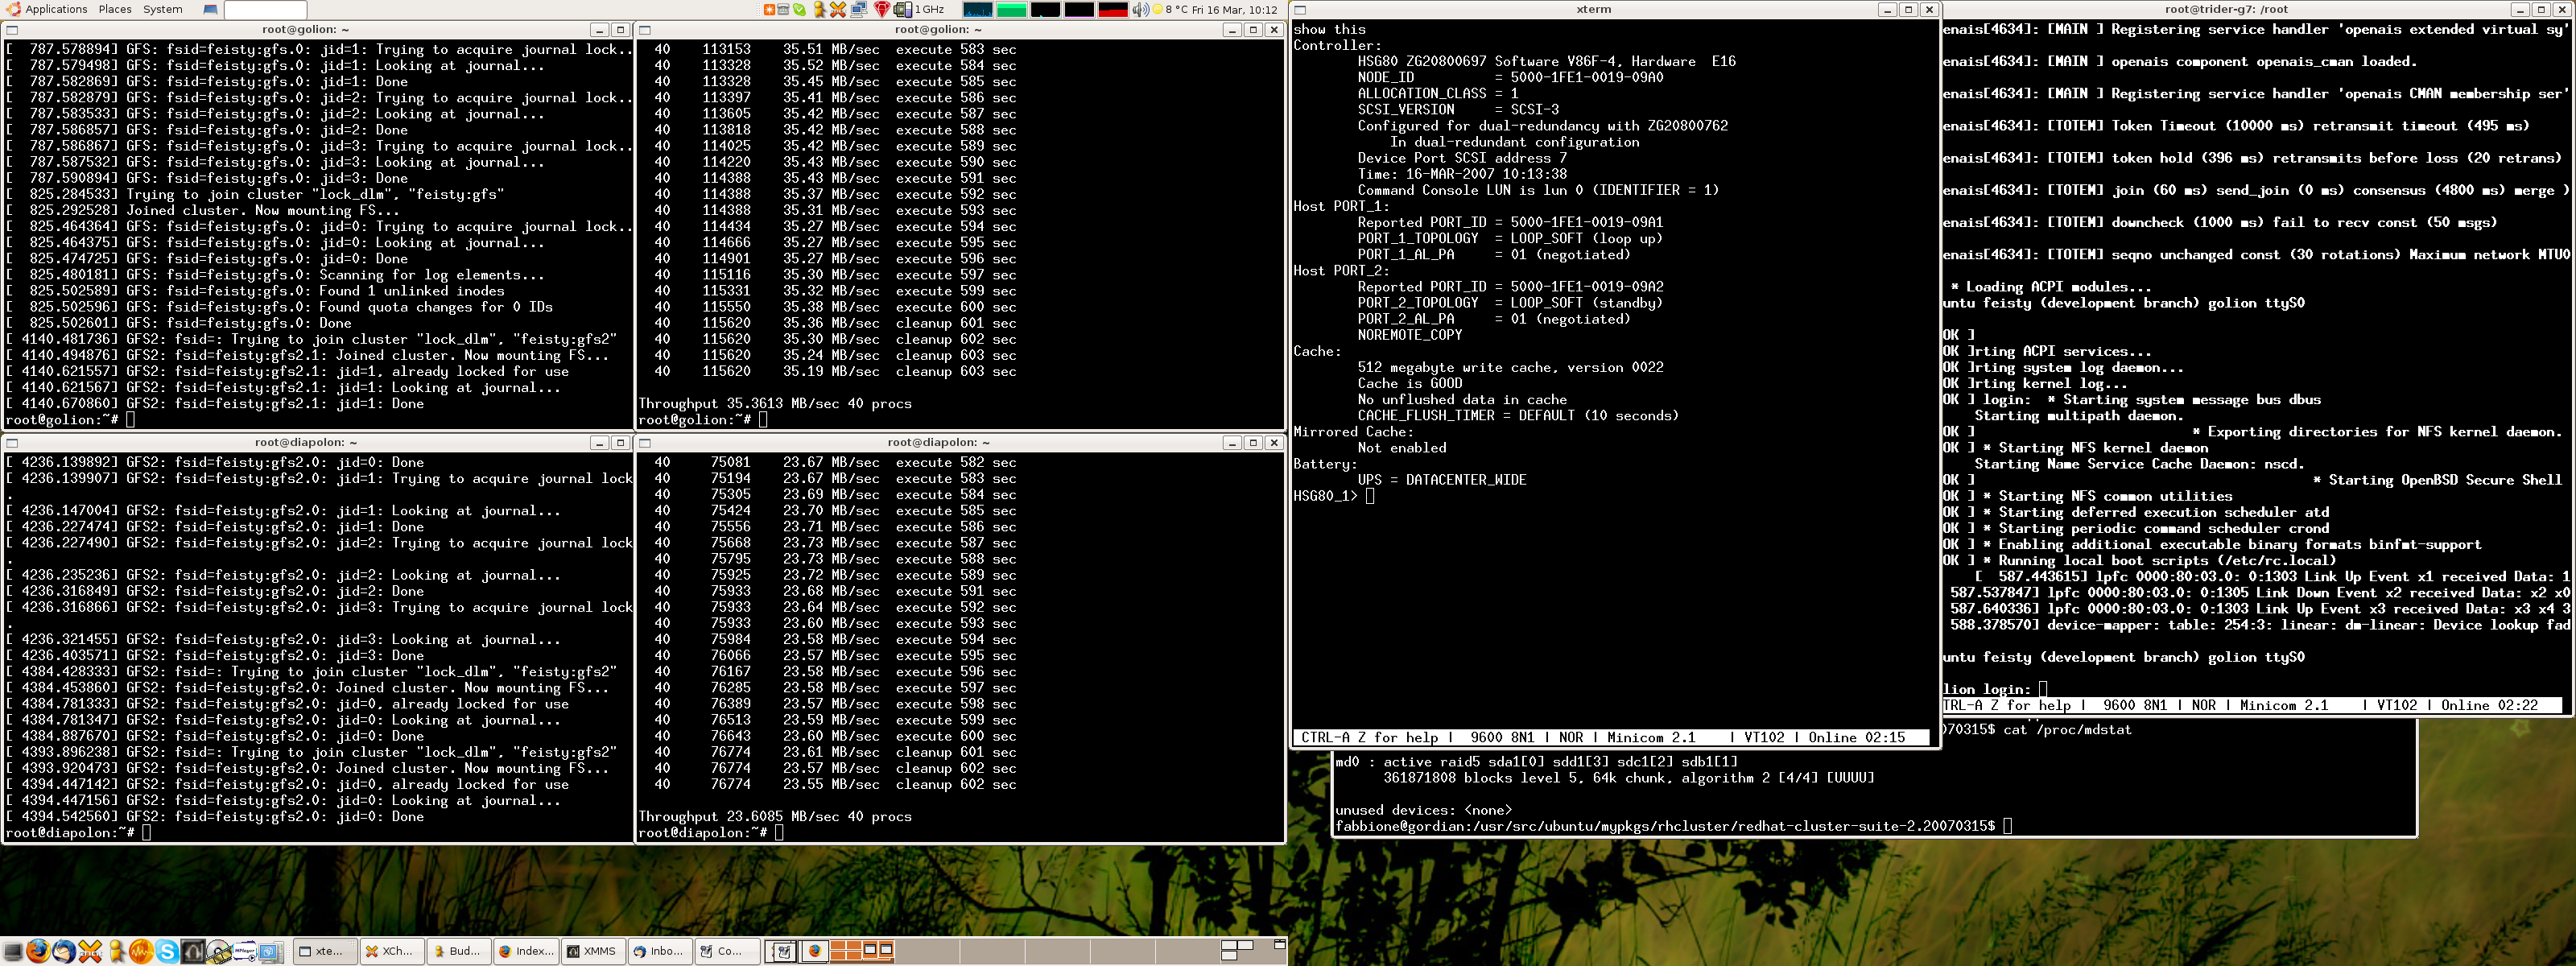Launch XChat from the bottom panel launcher
Screen dimensions: 2576x966
(90, 951)
